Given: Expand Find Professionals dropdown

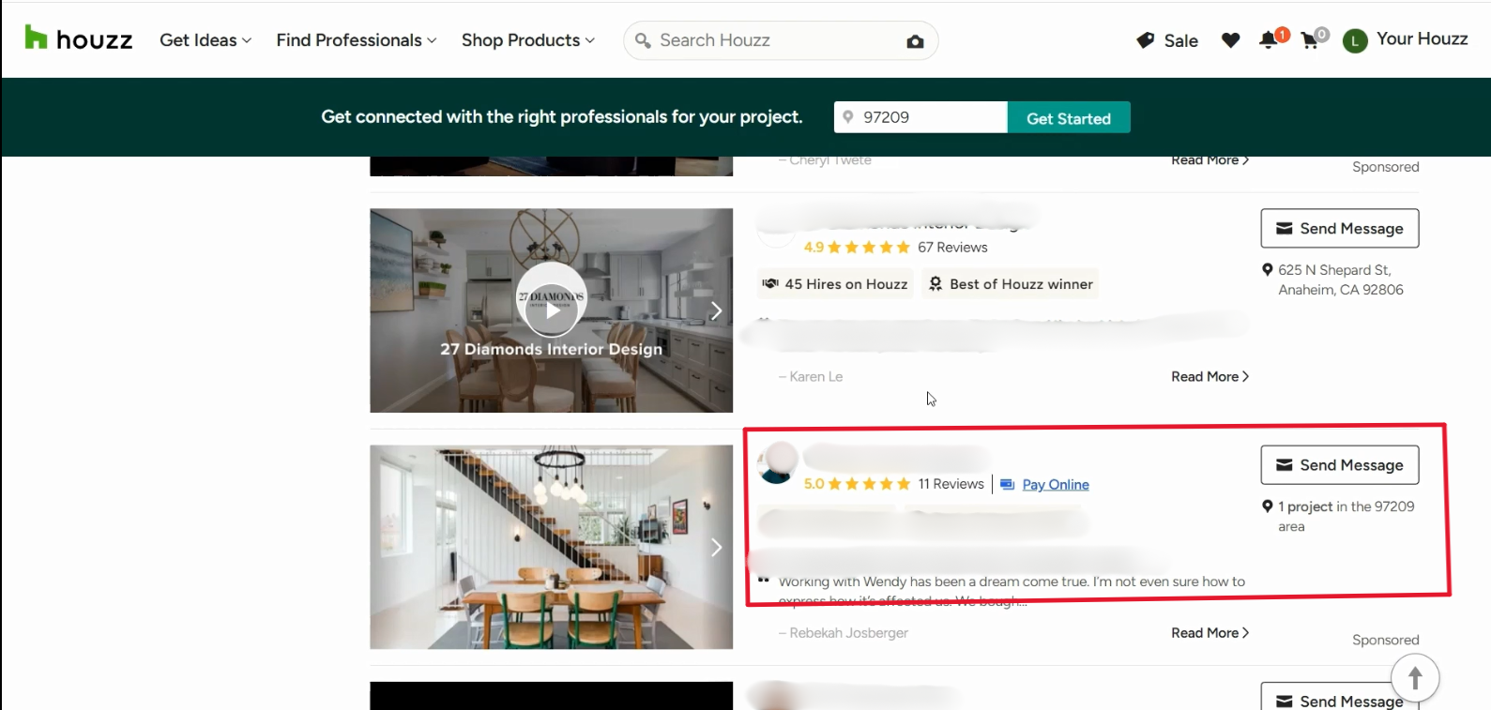Looking at the screenshot, I should [x=357, y=40].
